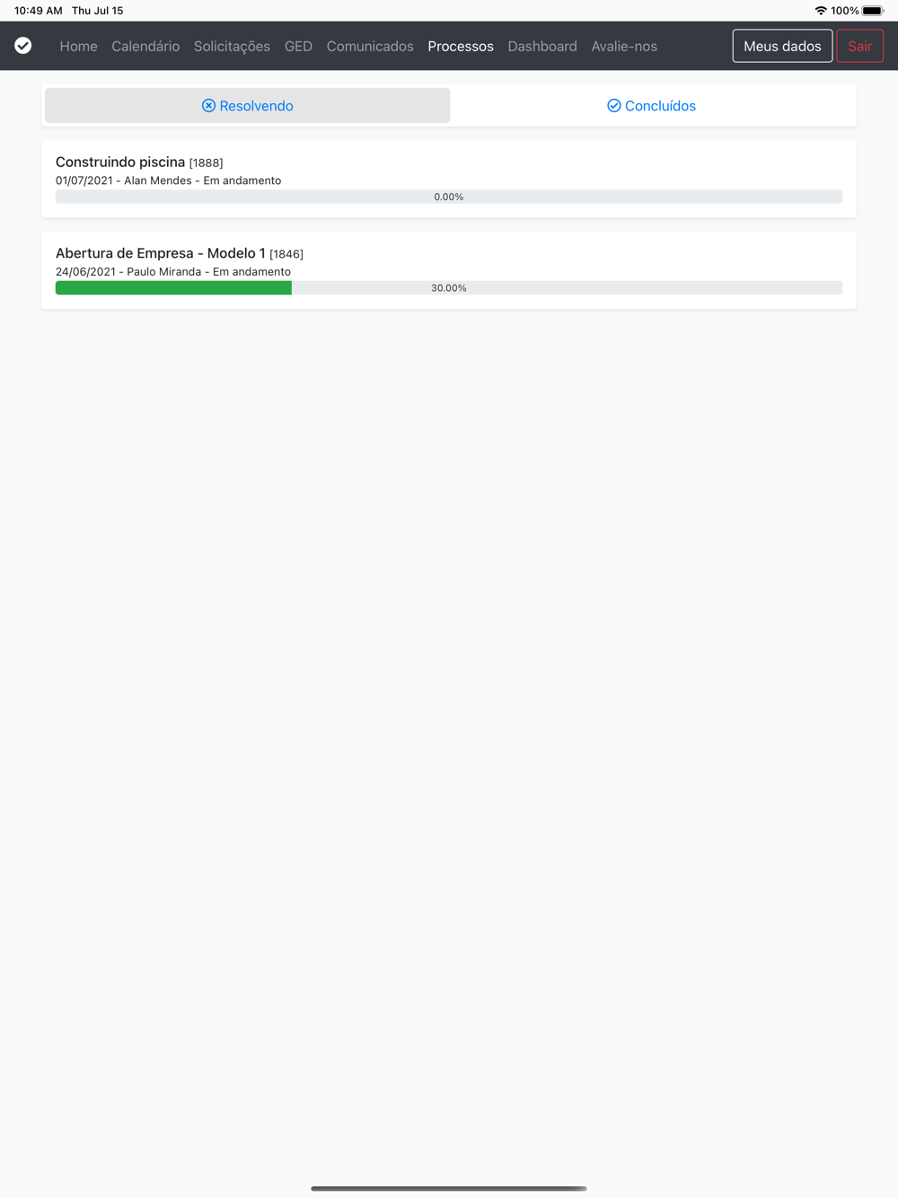Click the Meus dados button

click(x=782, y=46)
